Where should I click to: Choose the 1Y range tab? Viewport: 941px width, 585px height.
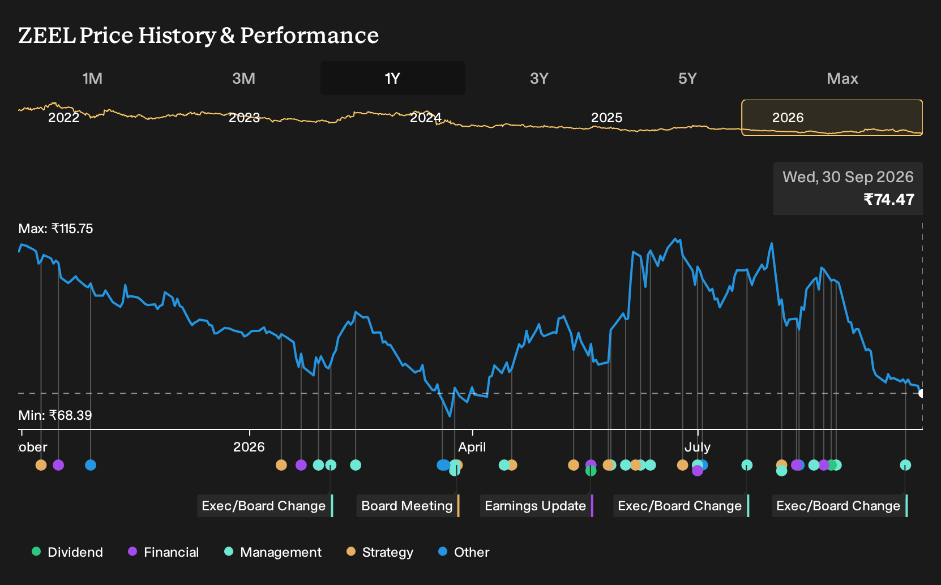click(392, 78)
